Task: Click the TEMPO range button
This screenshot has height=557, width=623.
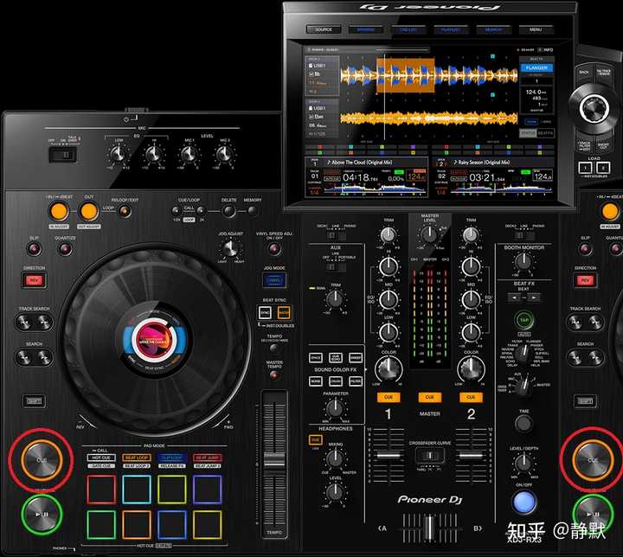Action: coord(274,349)
